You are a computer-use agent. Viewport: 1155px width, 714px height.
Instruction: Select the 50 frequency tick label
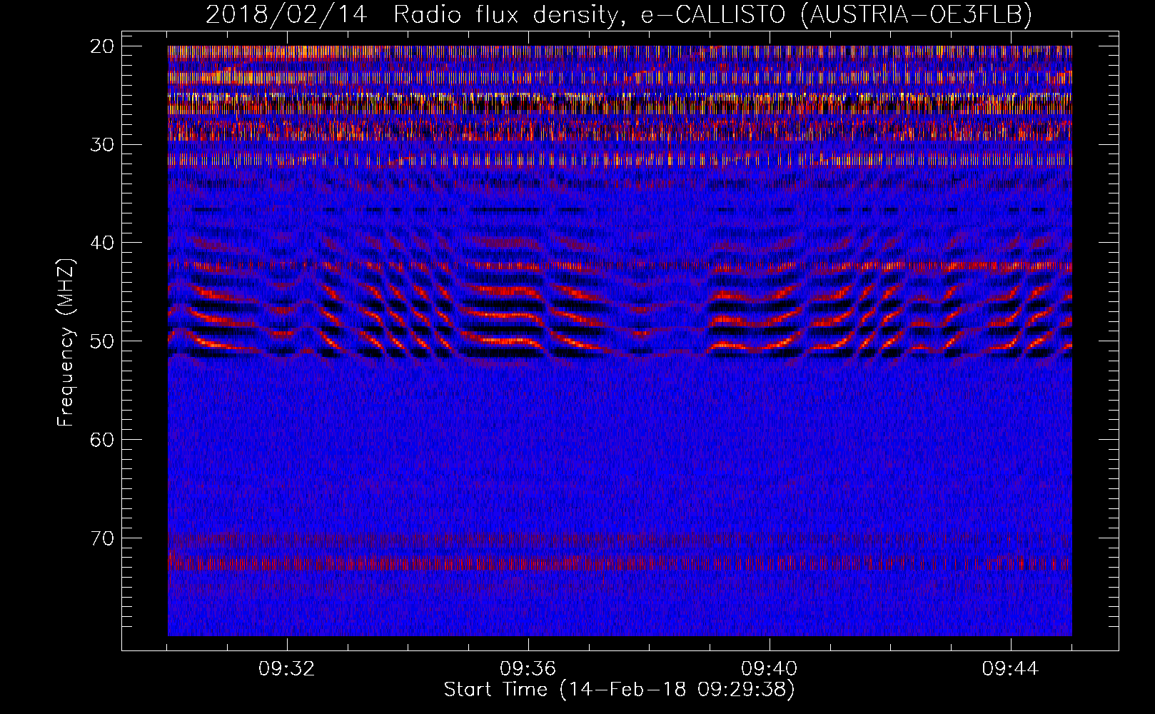(103, 341)
